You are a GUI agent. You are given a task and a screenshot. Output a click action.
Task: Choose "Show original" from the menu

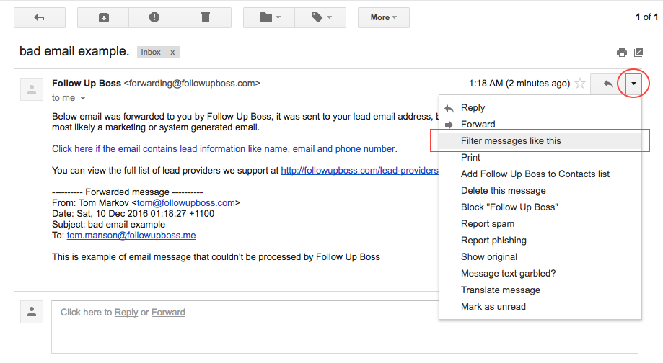pyautogui.click(x=489, y=257)
